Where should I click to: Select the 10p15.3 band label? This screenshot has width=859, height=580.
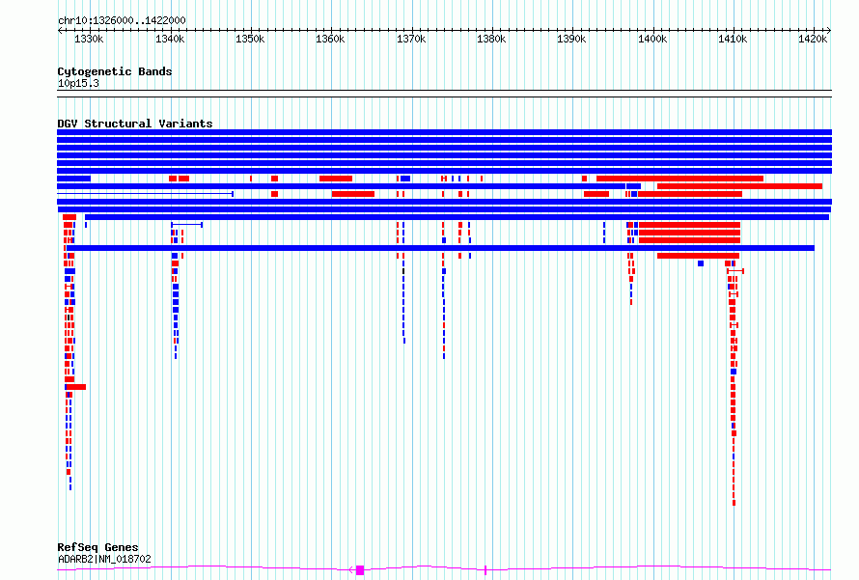pos(78,83)
